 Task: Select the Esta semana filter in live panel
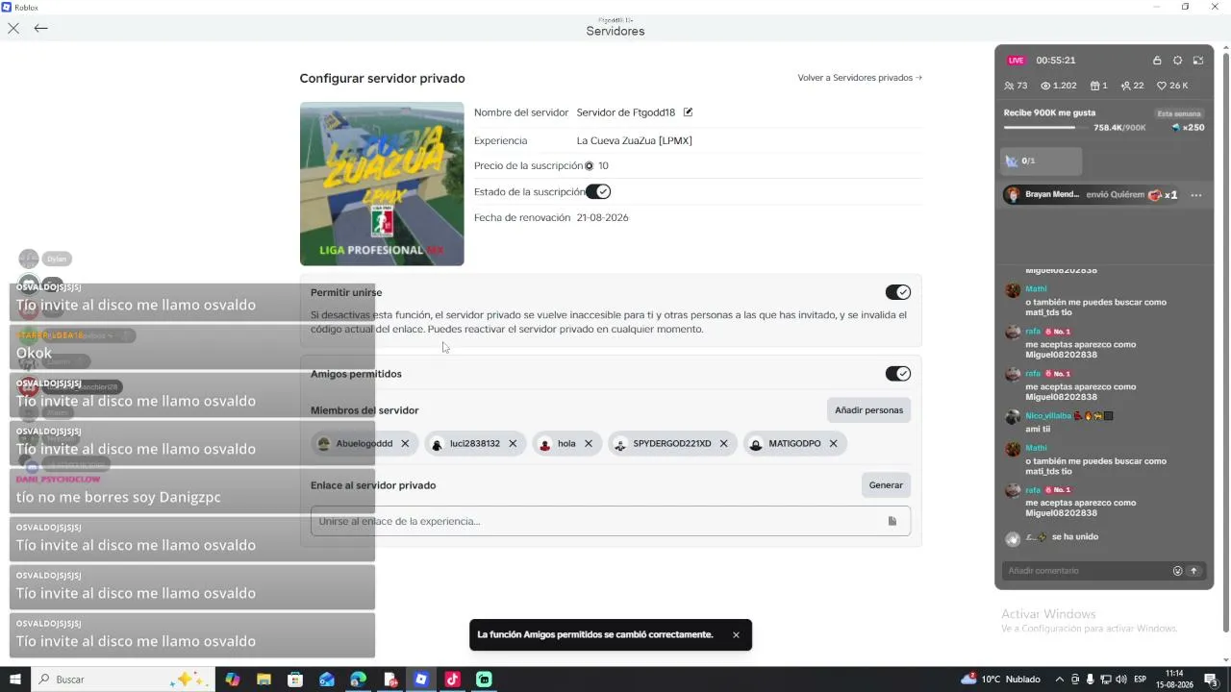[x=1179, y=113]
